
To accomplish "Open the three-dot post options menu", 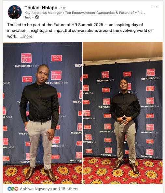I will pyautogui.click(x=155, y=7).
